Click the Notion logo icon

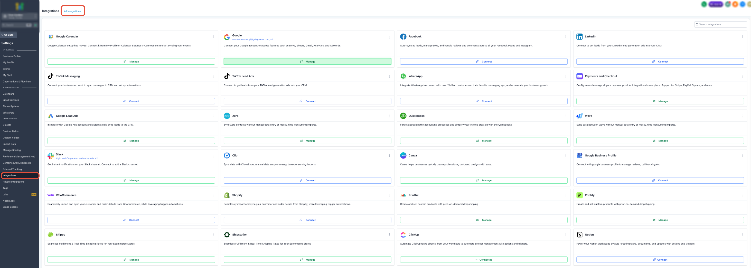(x=579, y=235)
